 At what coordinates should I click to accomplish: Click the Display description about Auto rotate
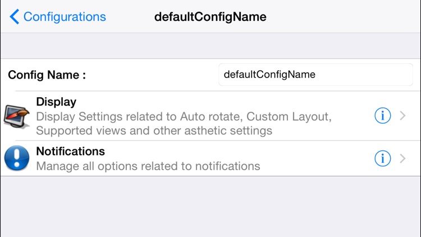(x=184, y=117)
